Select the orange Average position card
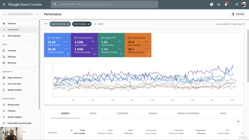Screen dimensions: 249x140 [x=138, y=45]
